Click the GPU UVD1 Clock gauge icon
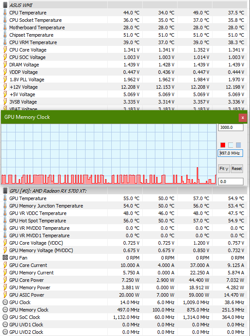The width and height of the screenshot is (250, 336). coord(5,325)
